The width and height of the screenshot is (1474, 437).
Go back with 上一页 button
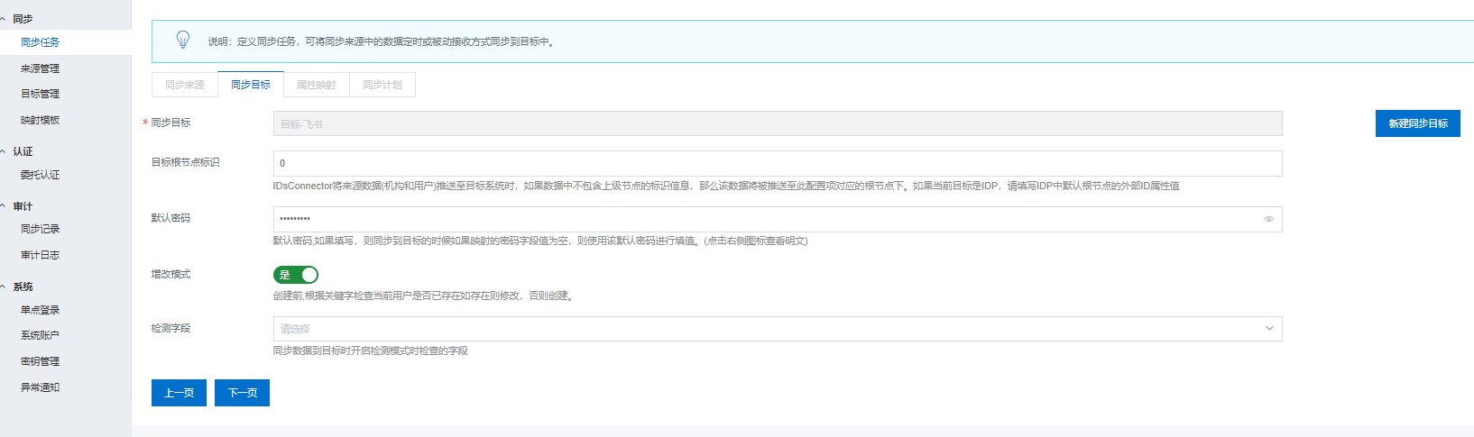(x=179, y=393)
